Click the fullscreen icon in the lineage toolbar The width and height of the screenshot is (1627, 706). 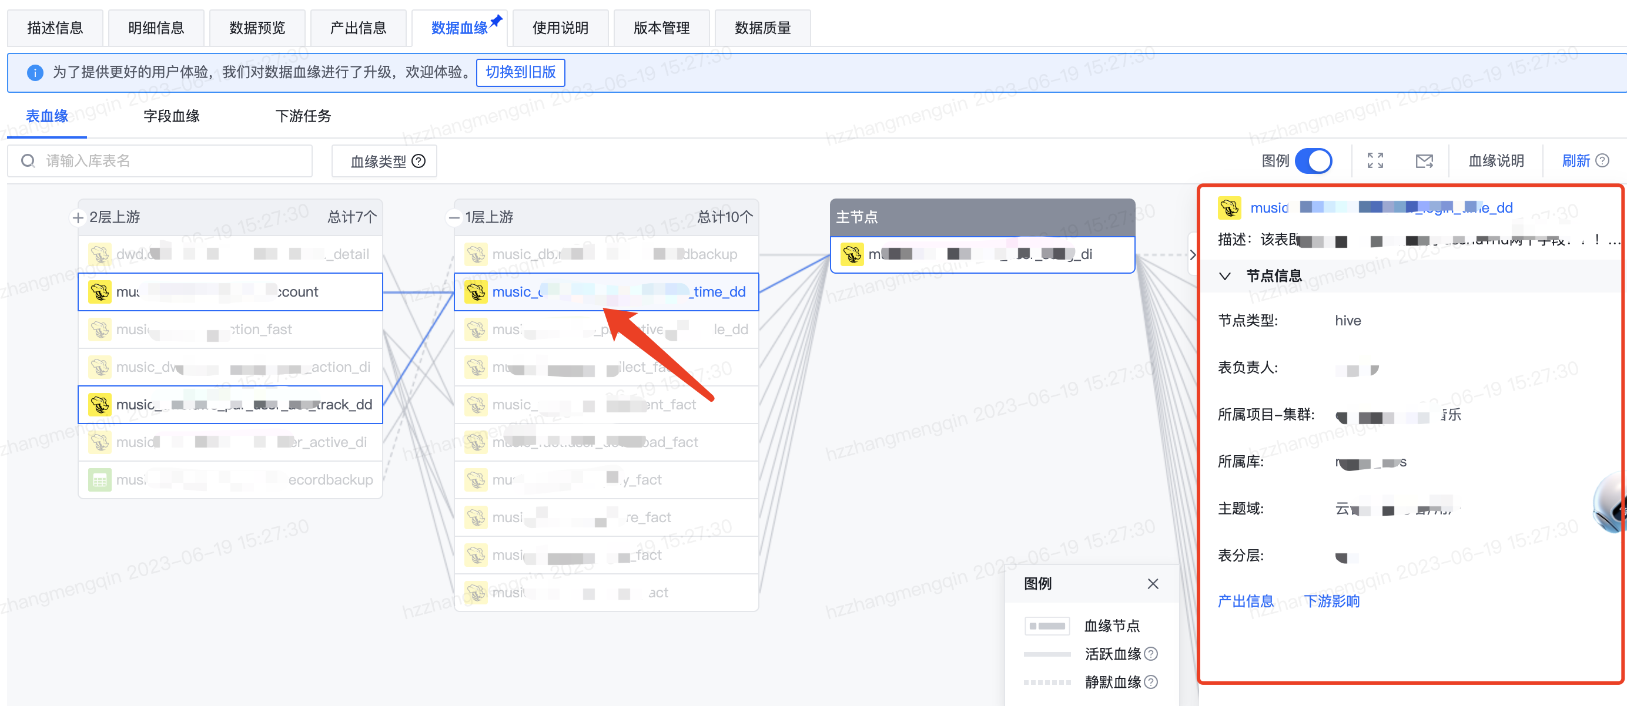pyautogui.click(x=1375, y=161)
